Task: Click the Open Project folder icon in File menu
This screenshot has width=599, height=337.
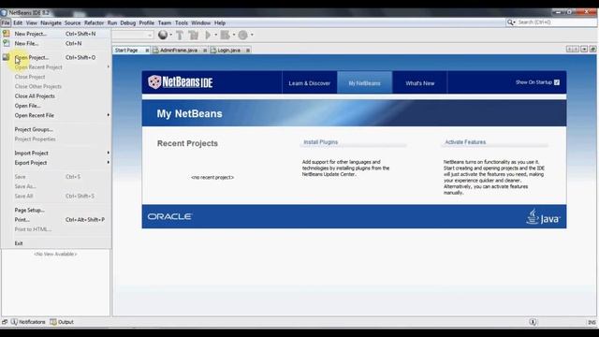Action: (6, 57)
